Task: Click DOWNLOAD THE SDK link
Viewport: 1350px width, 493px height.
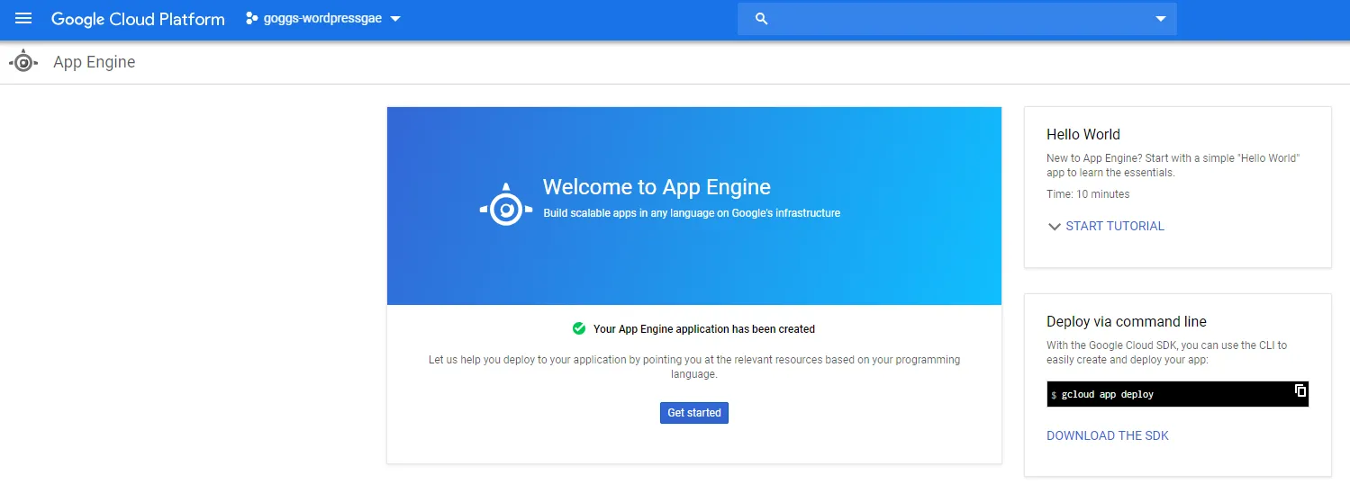Action: click(1108, 435)
